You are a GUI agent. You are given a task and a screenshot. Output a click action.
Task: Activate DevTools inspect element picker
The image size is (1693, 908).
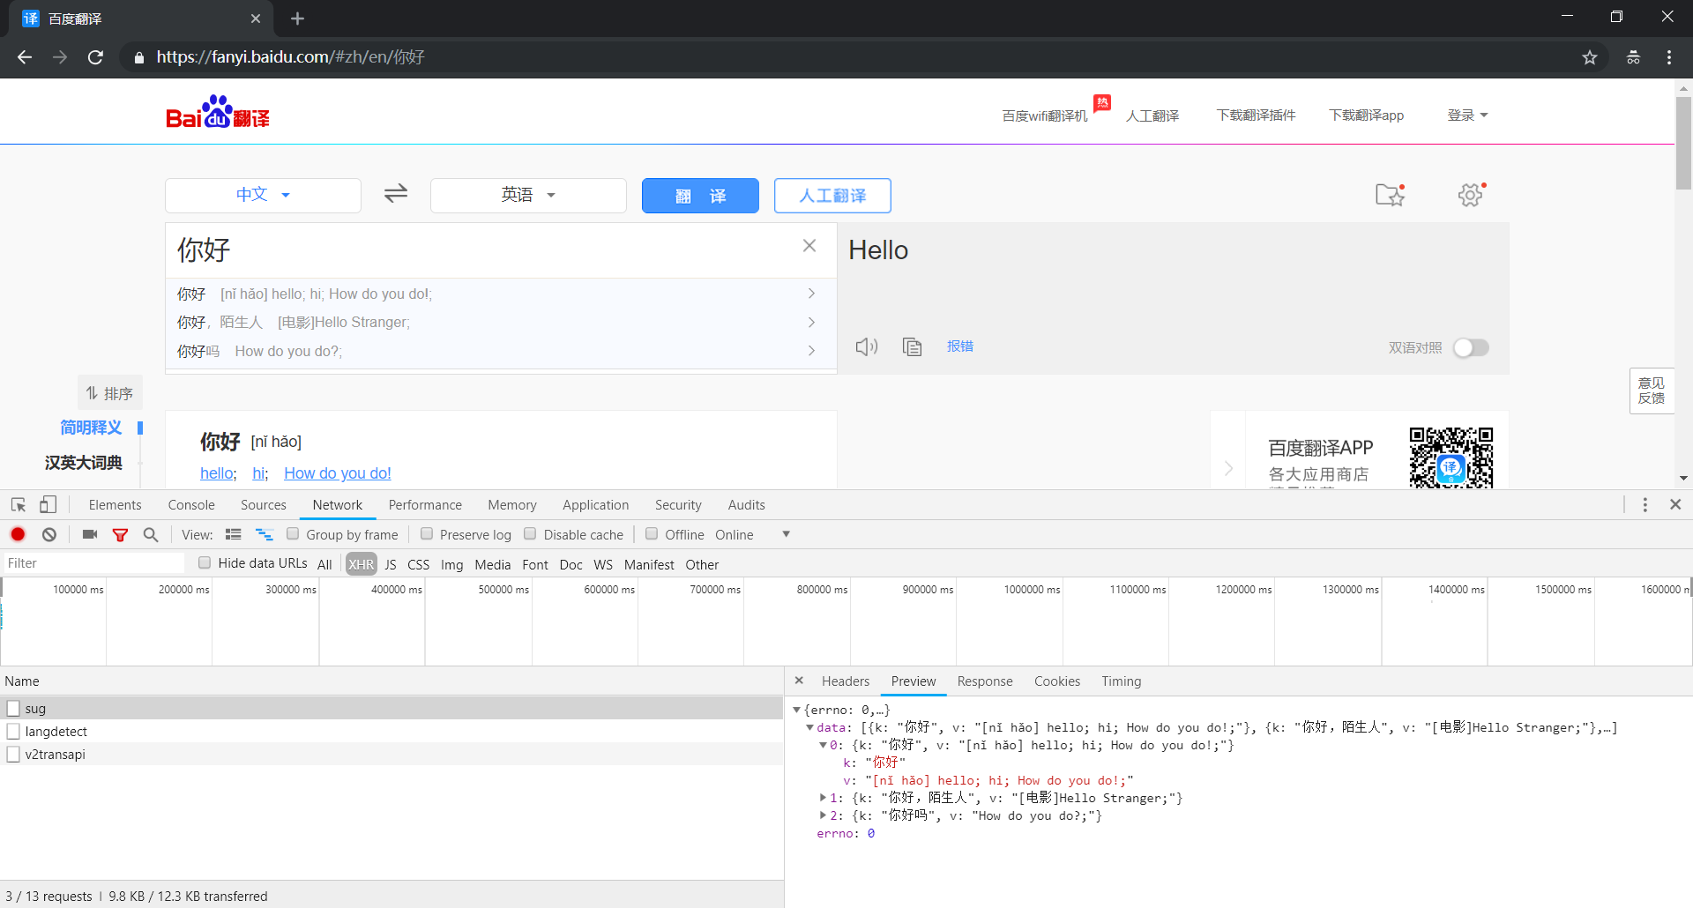pos(19,504)
